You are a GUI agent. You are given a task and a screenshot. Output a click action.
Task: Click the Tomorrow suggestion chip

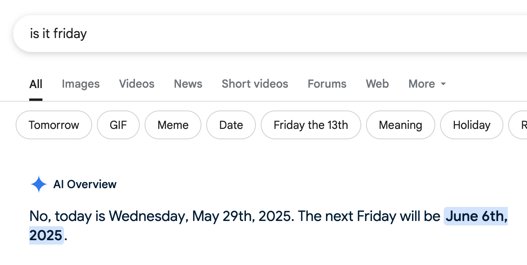click(x=54, y=125)
